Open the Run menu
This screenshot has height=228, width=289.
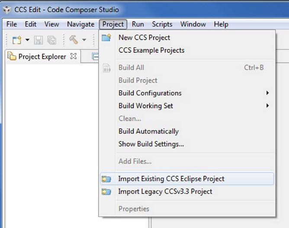(x=138, y=24)
